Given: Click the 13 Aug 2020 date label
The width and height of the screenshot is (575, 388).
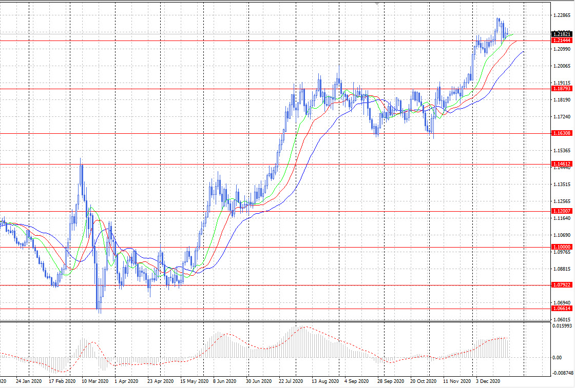Looking at the screenshot, I should [325, 381].
